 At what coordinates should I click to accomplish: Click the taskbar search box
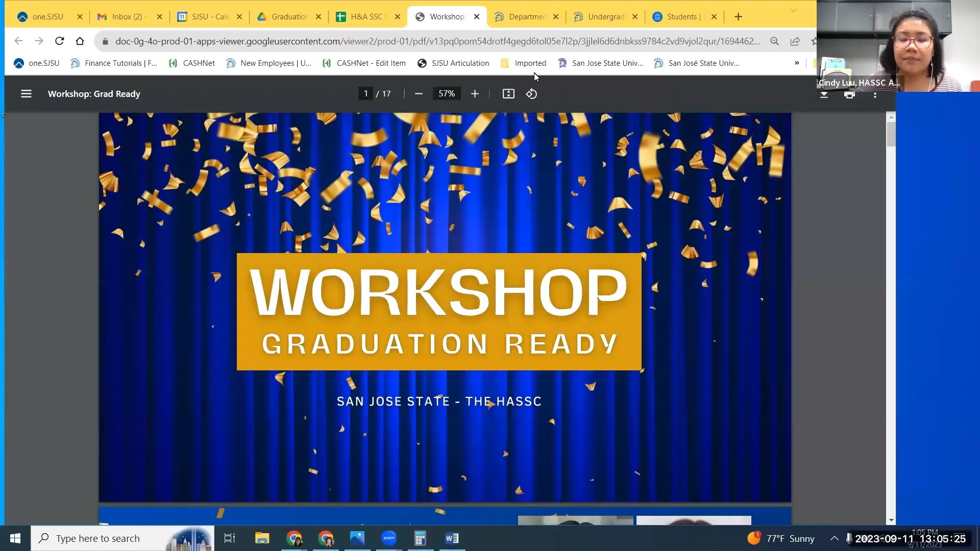point(122,538)
